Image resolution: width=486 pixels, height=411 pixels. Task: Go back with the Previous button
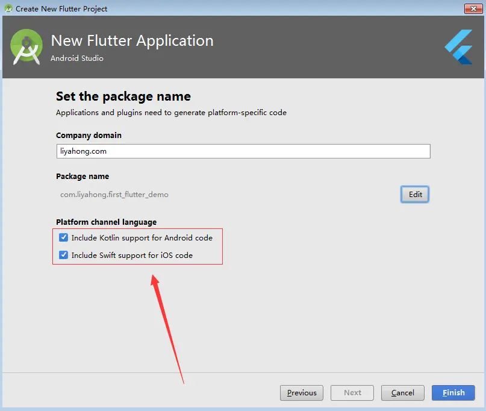click(302, 393)
